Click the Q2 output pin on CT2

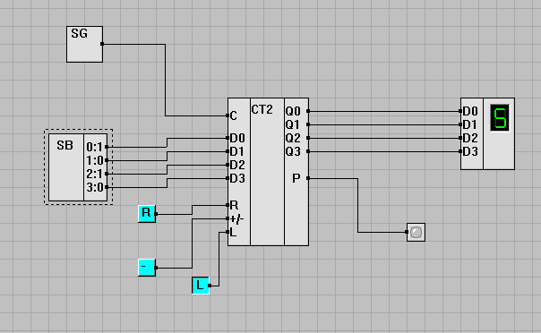(x=308, y=138)
